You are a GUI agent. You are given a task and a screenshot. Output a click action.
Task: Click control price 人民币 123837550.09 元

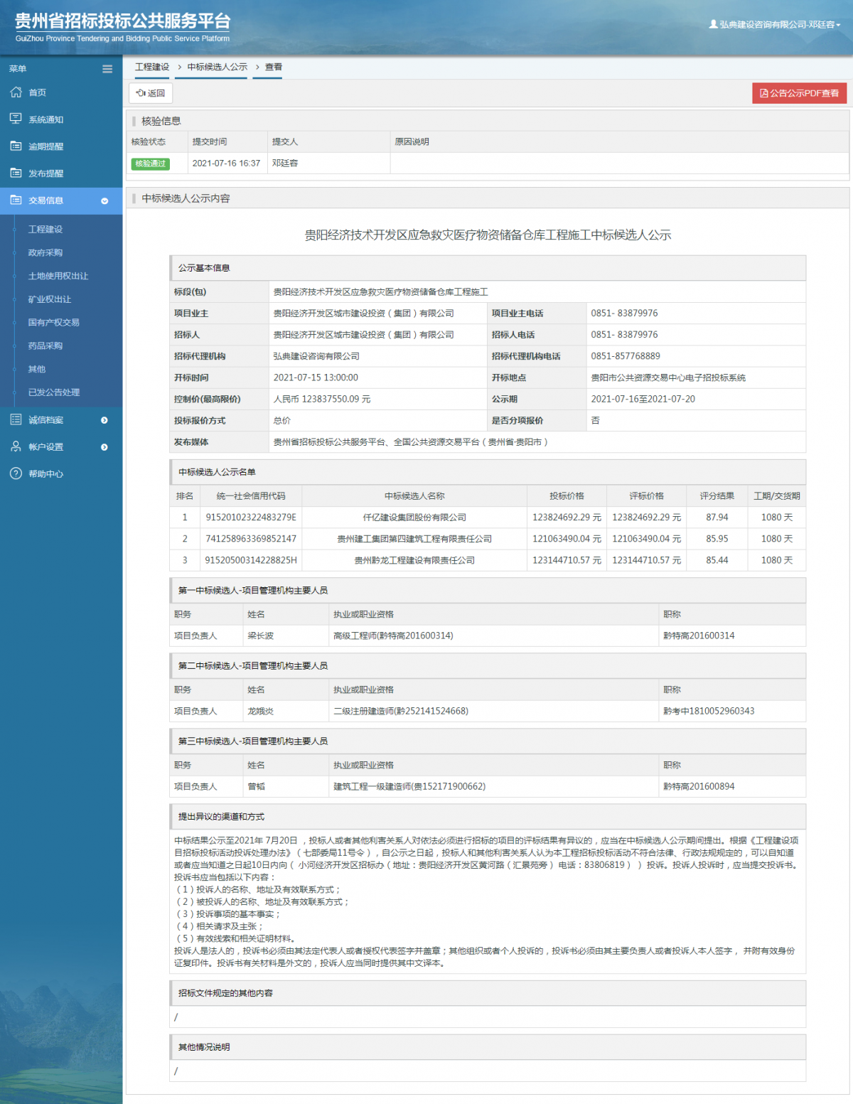[322, 400]
